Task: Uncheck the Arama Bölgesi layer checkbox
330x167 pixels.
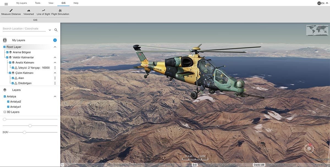Action: click(x=7, y=52)
